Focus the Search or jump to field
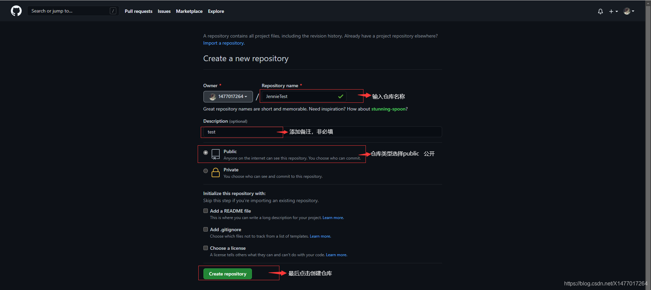The height and width of the screenshot is (290, 651). pos(73,11)
